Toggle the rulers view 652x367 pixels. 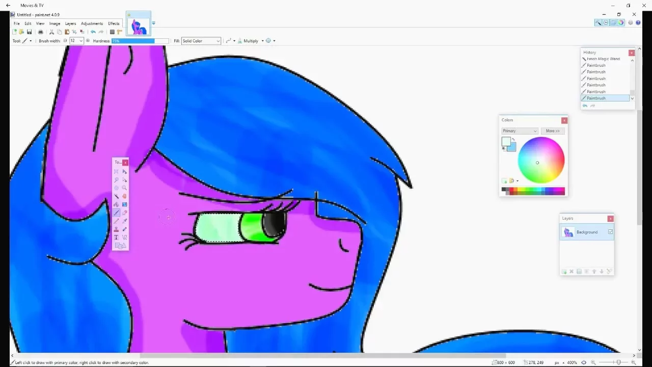coord(120,32)
